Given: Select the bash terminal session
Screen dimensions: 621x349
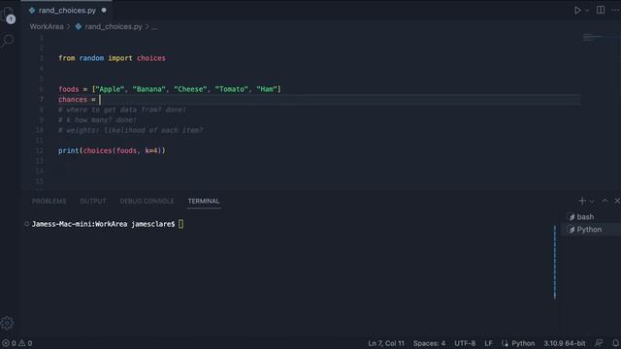Looking at the screenshot, I should pos(585,217).
